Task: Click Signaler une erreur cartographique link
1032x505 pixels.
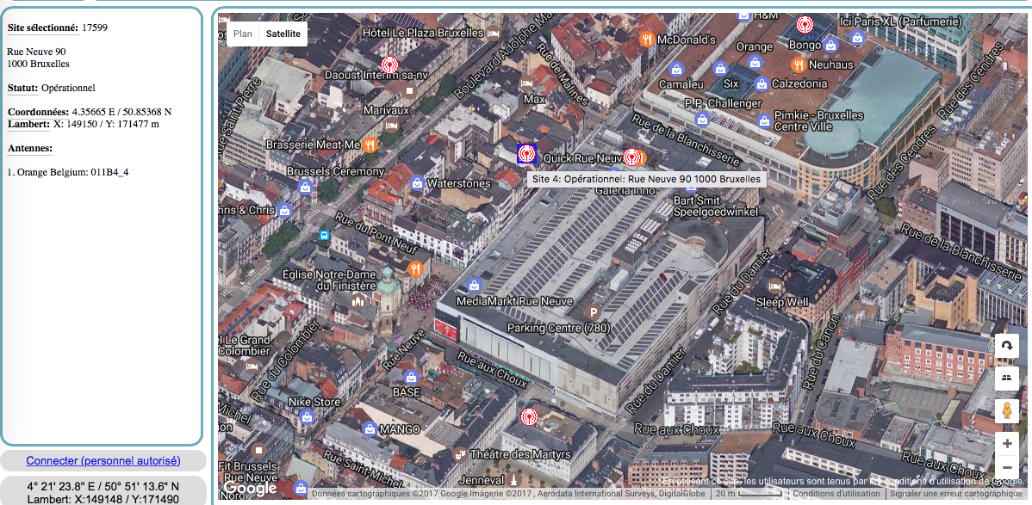Action: (x=955, y=494)
